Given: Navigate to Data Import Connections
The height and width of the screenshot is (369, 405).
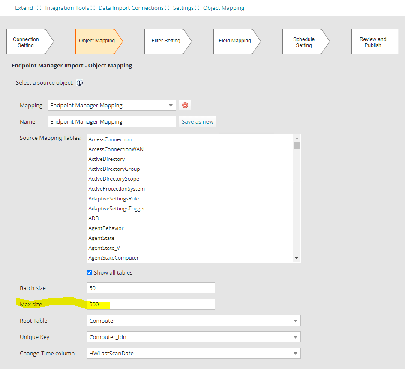Looking at the screenshot, I should coord(131,8).
